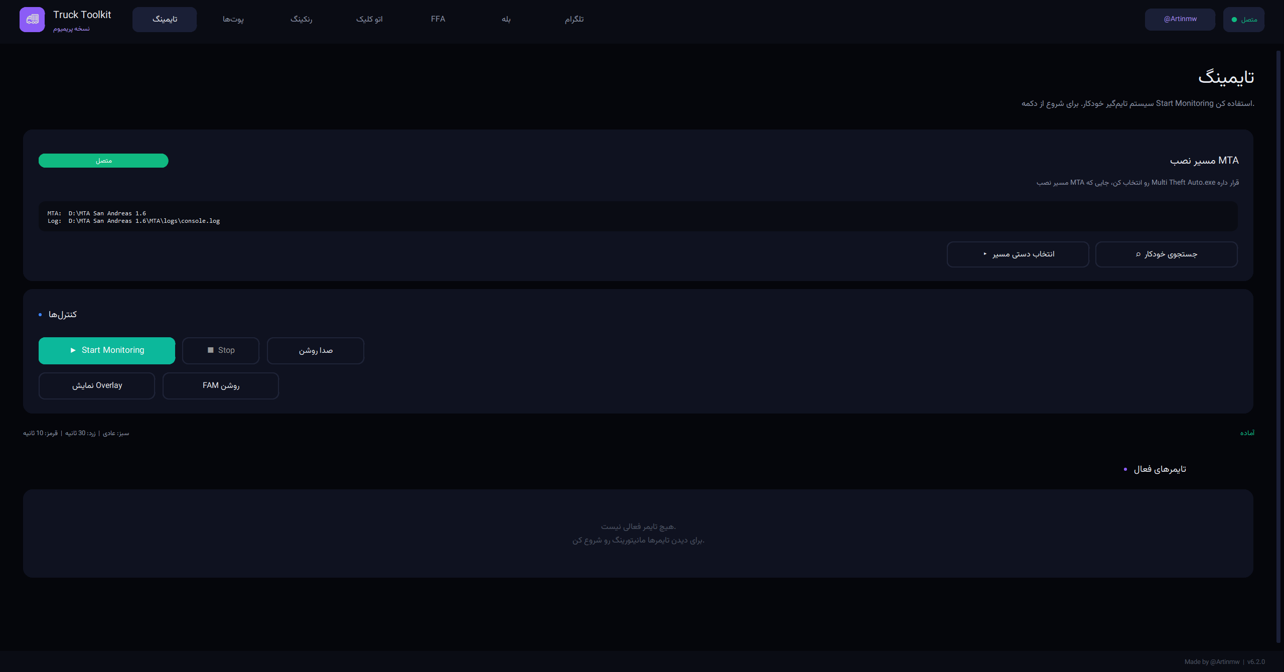Click the قرمز: 10 ثانیه legend text
This screenshot has height=672, width=1284.
[40, 433]
